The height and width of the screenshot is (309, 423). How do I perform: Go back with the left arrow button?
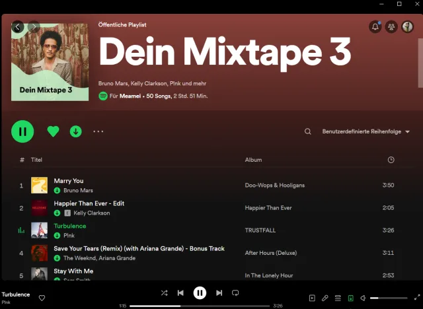tap(18, 27)
